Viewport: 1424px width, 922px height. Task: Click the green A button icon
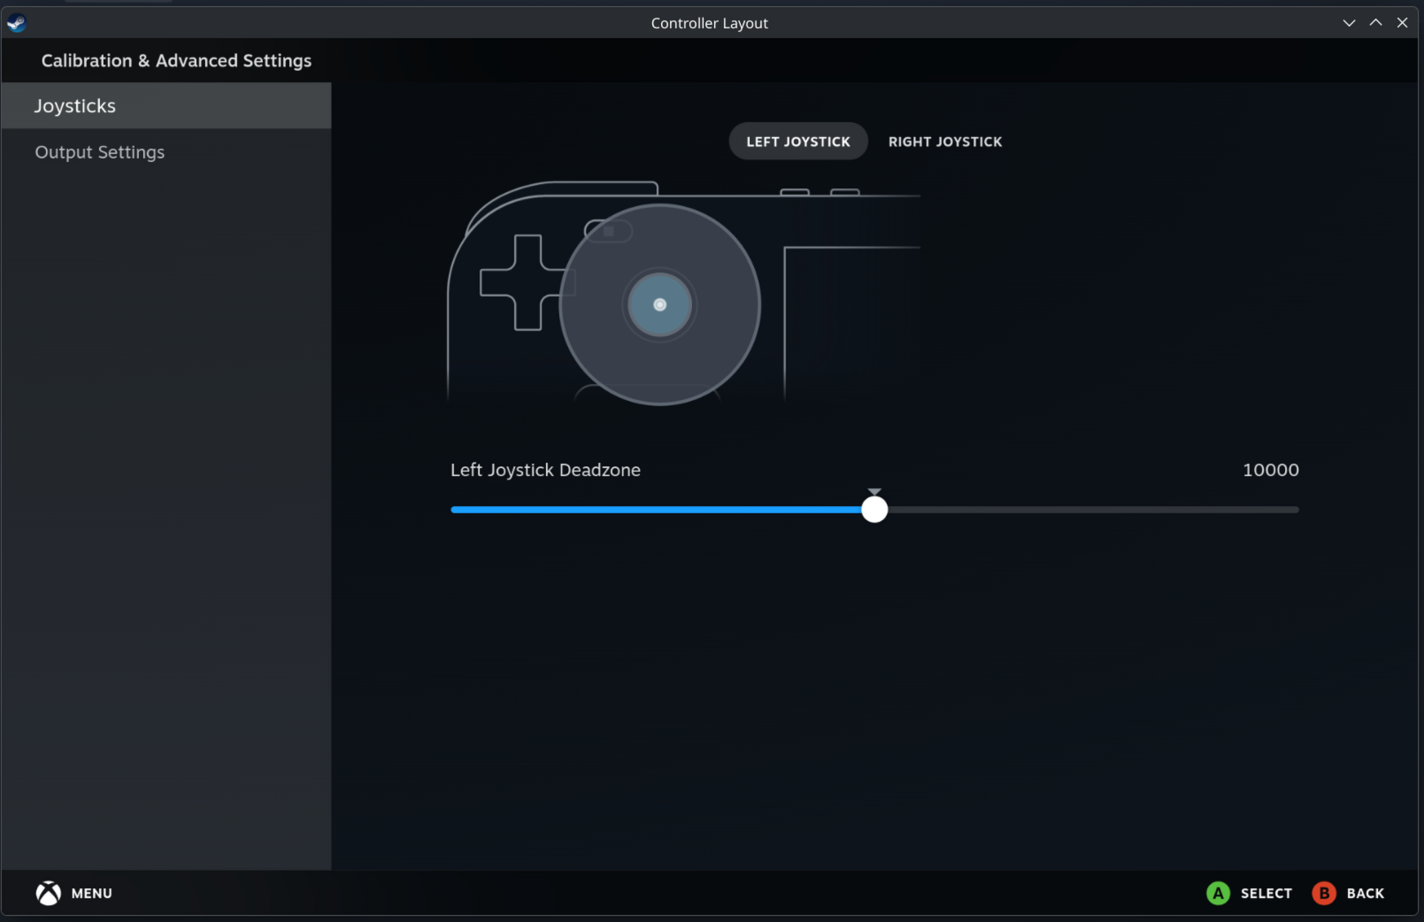tap(1218, 893)
